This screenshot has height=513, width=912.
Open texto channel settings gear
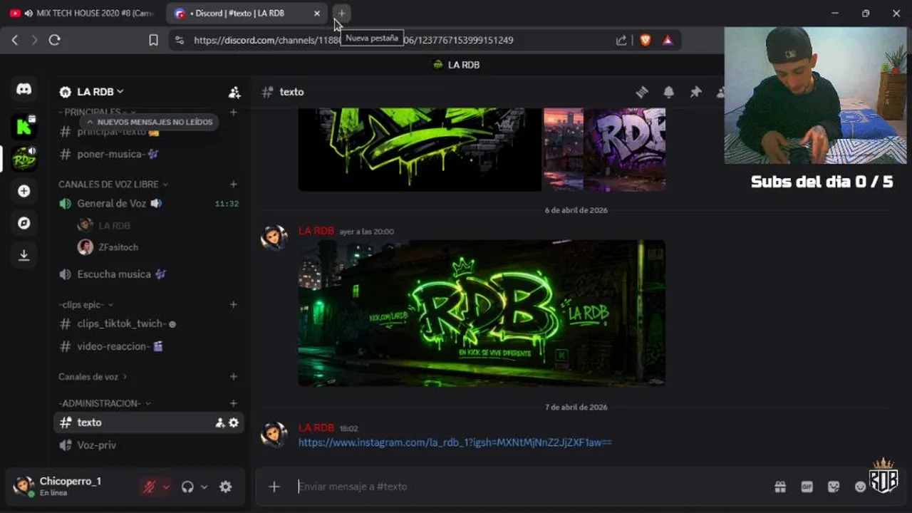tap(234, 423)
